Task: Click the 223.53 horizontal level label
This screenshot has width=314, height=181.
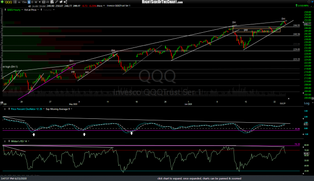Action: (x=296, y=59)
